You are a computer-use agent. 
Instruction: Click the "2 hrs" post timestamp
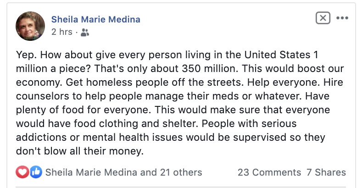tap(61, 33)
